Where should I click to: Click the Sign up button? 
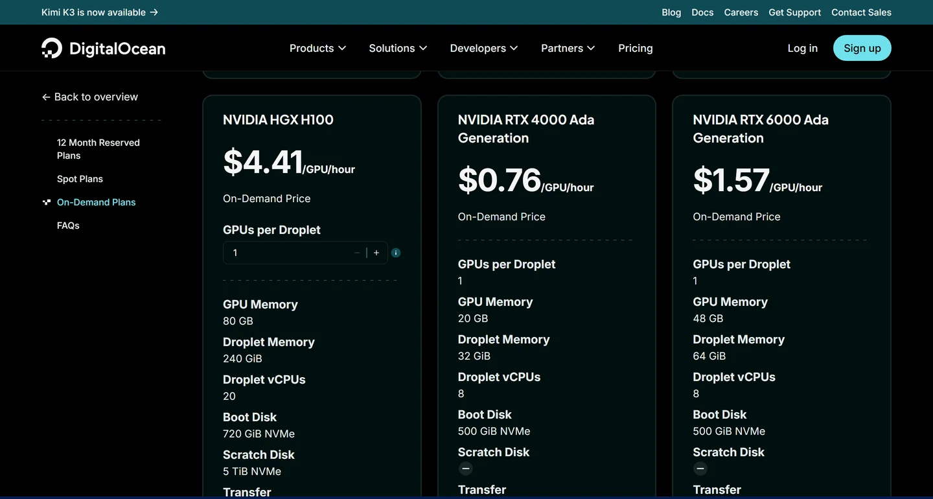[862, 48]
